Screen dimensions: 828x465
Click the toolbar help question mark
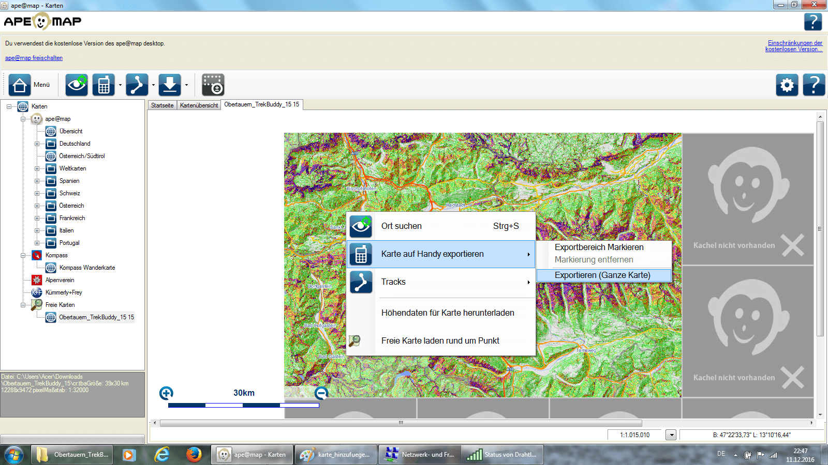point(814,85)
